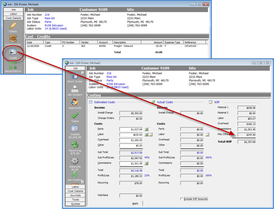Click the Expense Type column header

tap(173, 42)
